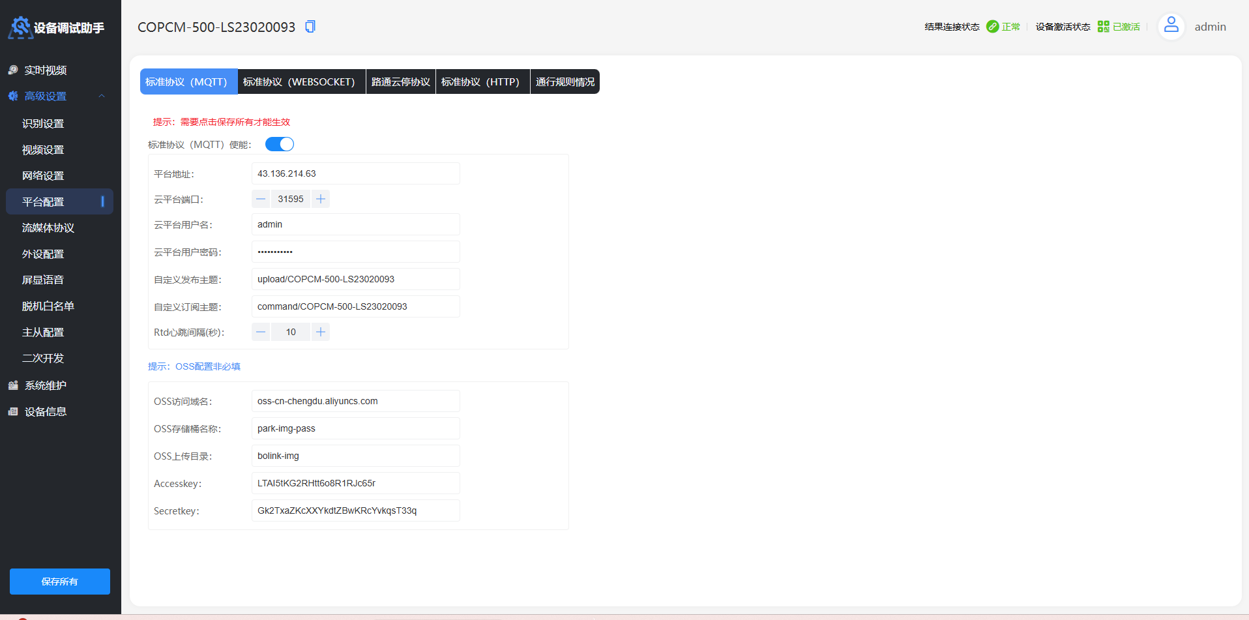Increase the 云平台端口 value
This screenshot has height=620, width=1249.
[320, 199]
